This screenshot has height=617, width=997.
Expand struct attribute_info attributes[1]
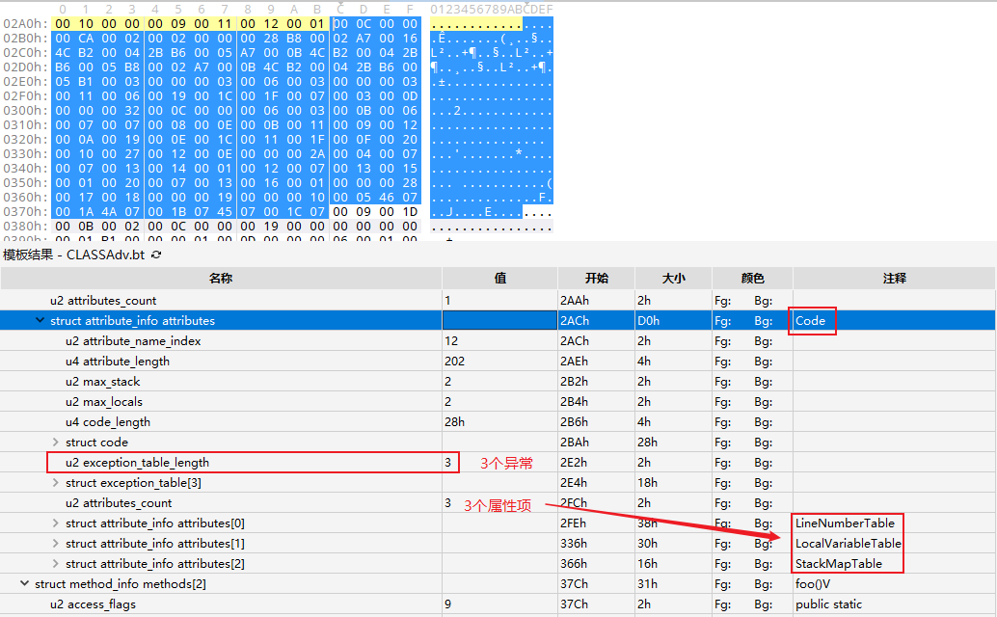pyautogui.click(x=55, y=544)
